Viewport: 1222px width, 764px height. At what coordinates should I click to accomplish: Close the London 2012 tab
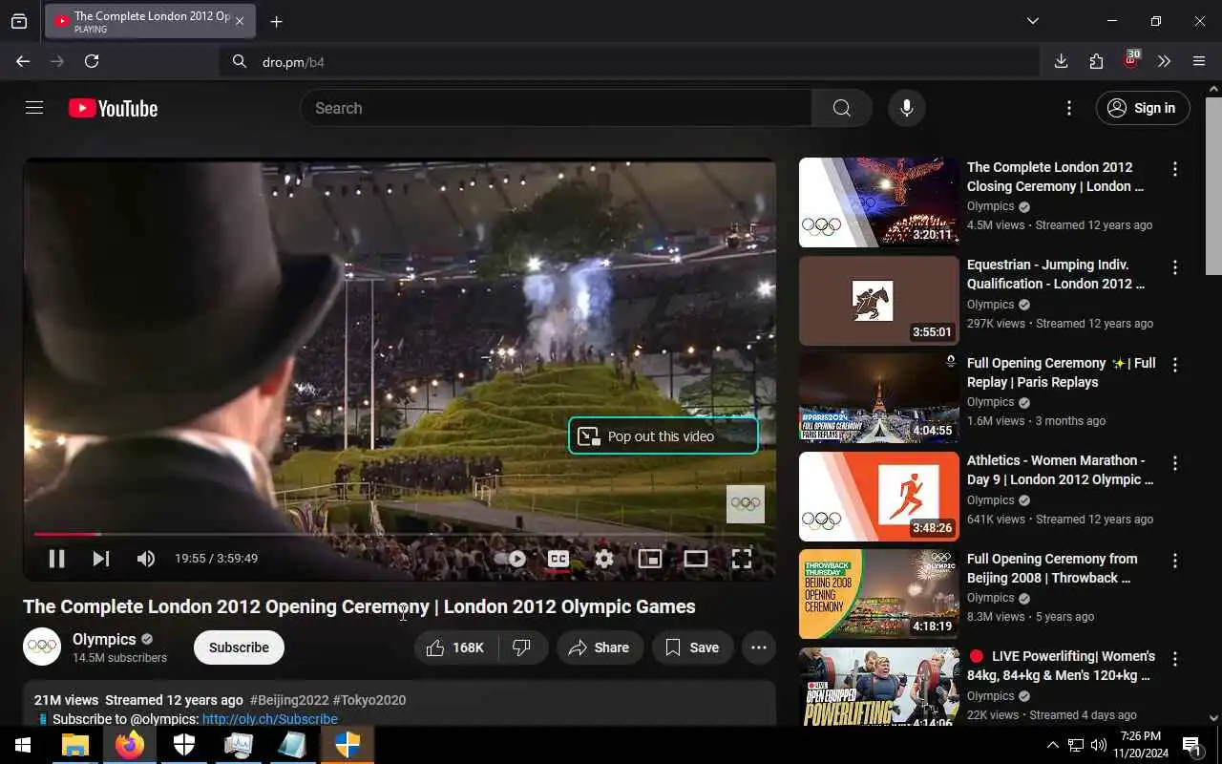click(240, 21)
